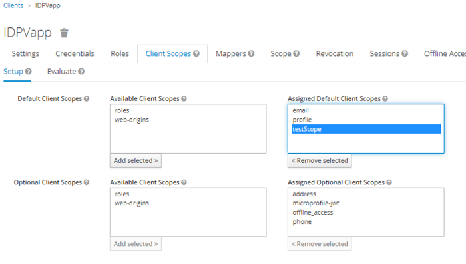Click Add selected under optional scopes
The height and width of the screenshot is (264, 466).
136,244
